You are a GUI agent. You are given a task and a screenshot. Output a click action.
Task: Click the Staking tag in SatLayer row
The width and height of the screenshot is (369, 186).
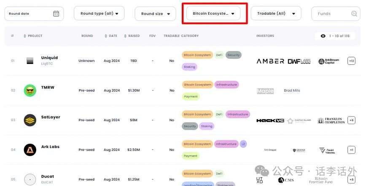(207, 126)
